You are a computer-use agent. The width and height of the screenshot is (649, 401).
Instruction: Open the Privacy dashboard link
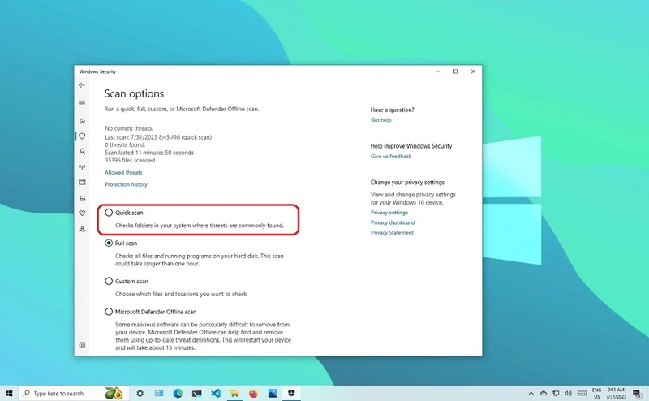click(393, 222)
